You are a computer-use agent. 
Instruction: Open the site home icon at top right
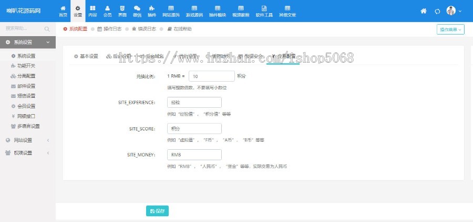point(424,11)
